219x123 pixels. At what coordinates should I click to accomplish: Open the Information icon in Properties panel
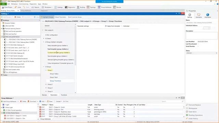coord(208,15)
